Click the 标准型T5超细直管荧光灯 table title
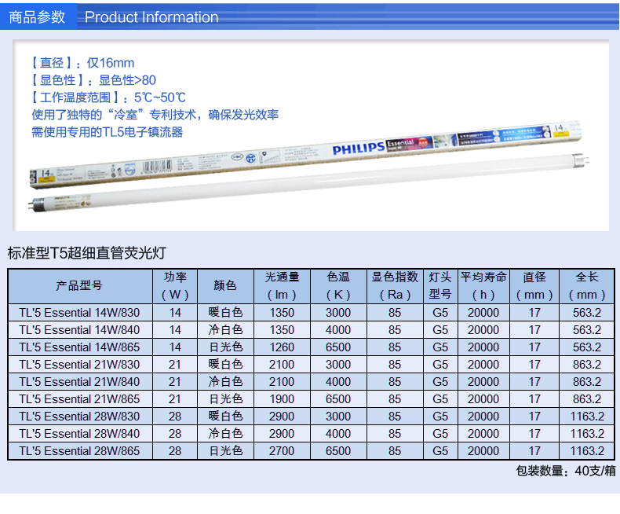Image resolution: width=620 pixels, height=514 pixels. [x=87, y=253]
